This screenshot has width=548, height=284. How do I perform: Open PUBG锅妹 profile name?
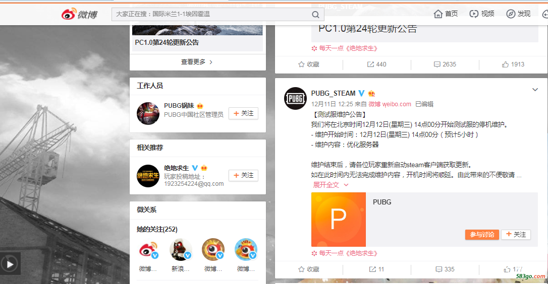(179, 105)
